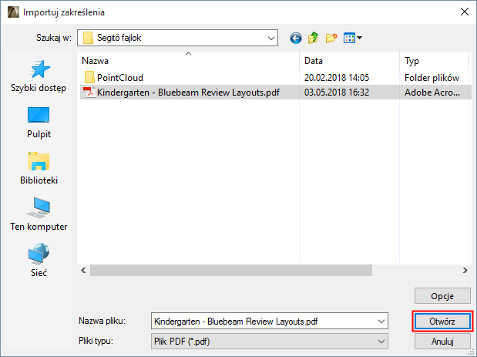477x357 pixels.
Task: Sort by the Typ column header
Action: click(x=434, y=61)
